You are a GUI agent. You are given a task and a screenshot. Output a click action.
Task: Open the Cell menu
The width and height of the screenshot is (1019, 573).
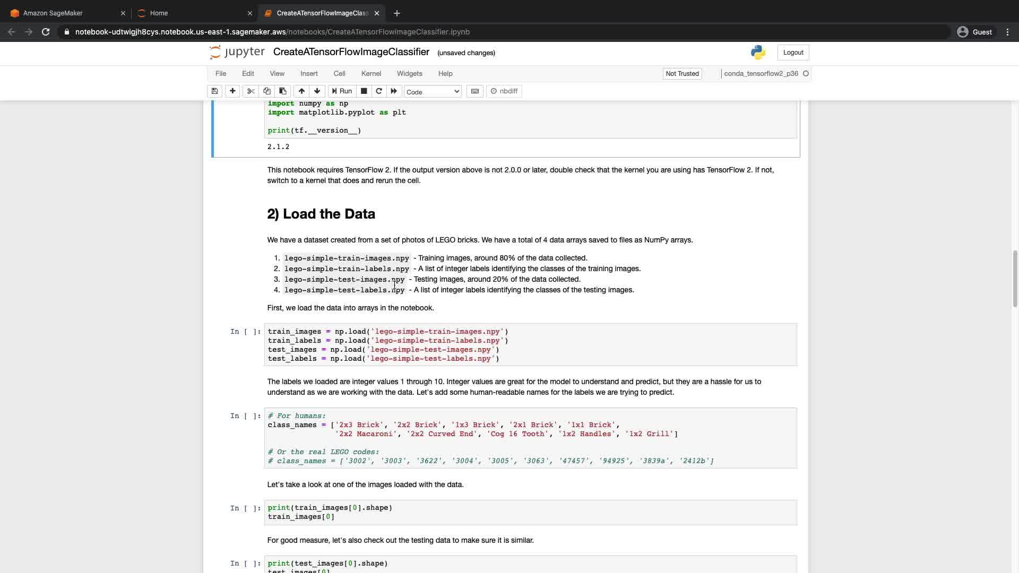(339, 74)
